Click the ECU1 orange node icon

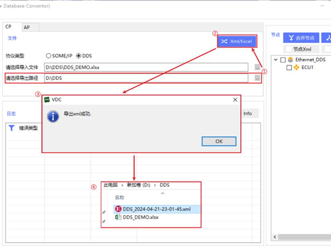click(x=296, y=67)
